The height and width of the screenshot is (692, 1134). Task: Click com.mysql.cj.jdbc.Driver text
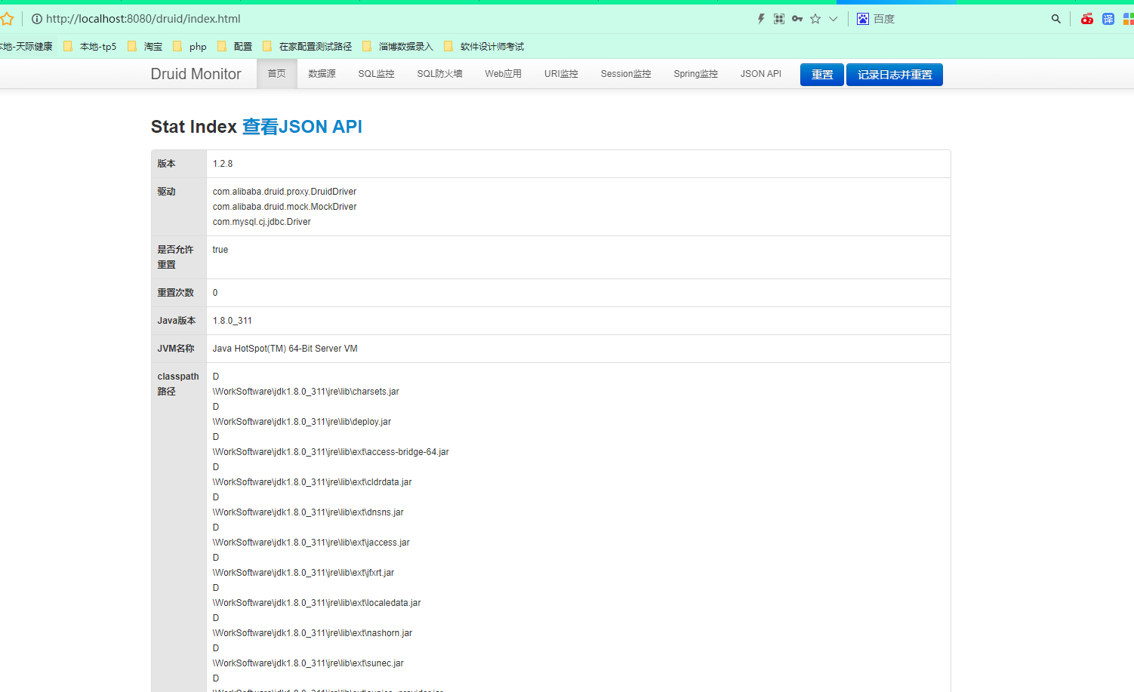click(x=262, y=222)
